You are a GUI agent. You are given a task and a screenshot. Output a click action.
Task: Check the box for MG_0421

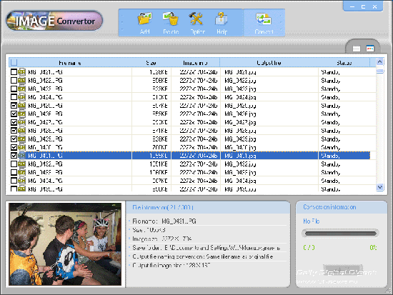click(14, 72)
